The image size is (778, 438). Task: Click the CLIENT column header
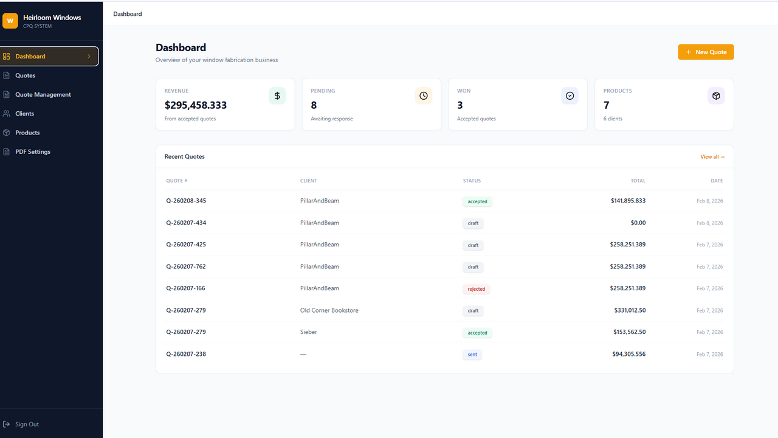click(309, 181)
